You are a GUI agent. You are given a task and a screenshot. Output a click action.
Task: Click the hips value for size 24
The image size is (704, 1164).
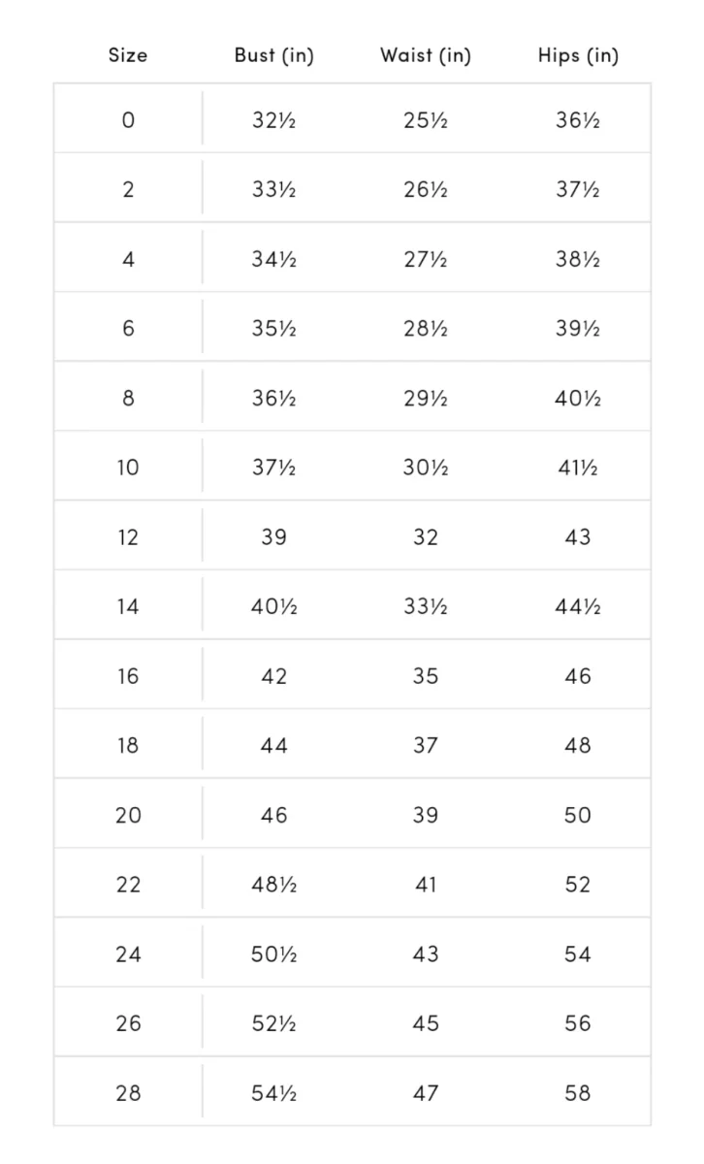[x=577, y=954]
